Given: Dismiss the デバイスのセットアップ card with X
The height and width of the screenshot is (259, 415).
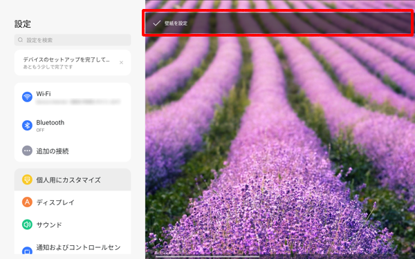Looking at the screenshot, I should click(x=121, y=63).
